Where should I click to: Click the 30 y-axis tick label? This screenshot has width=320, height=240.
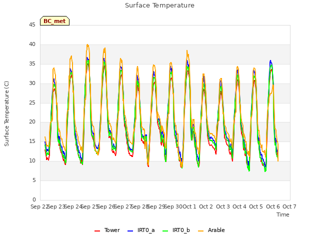click(32, 83)
